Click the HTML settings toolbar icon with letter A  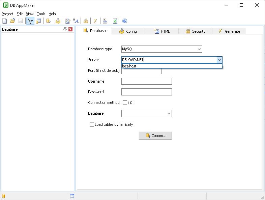click(x=76, y=21)
